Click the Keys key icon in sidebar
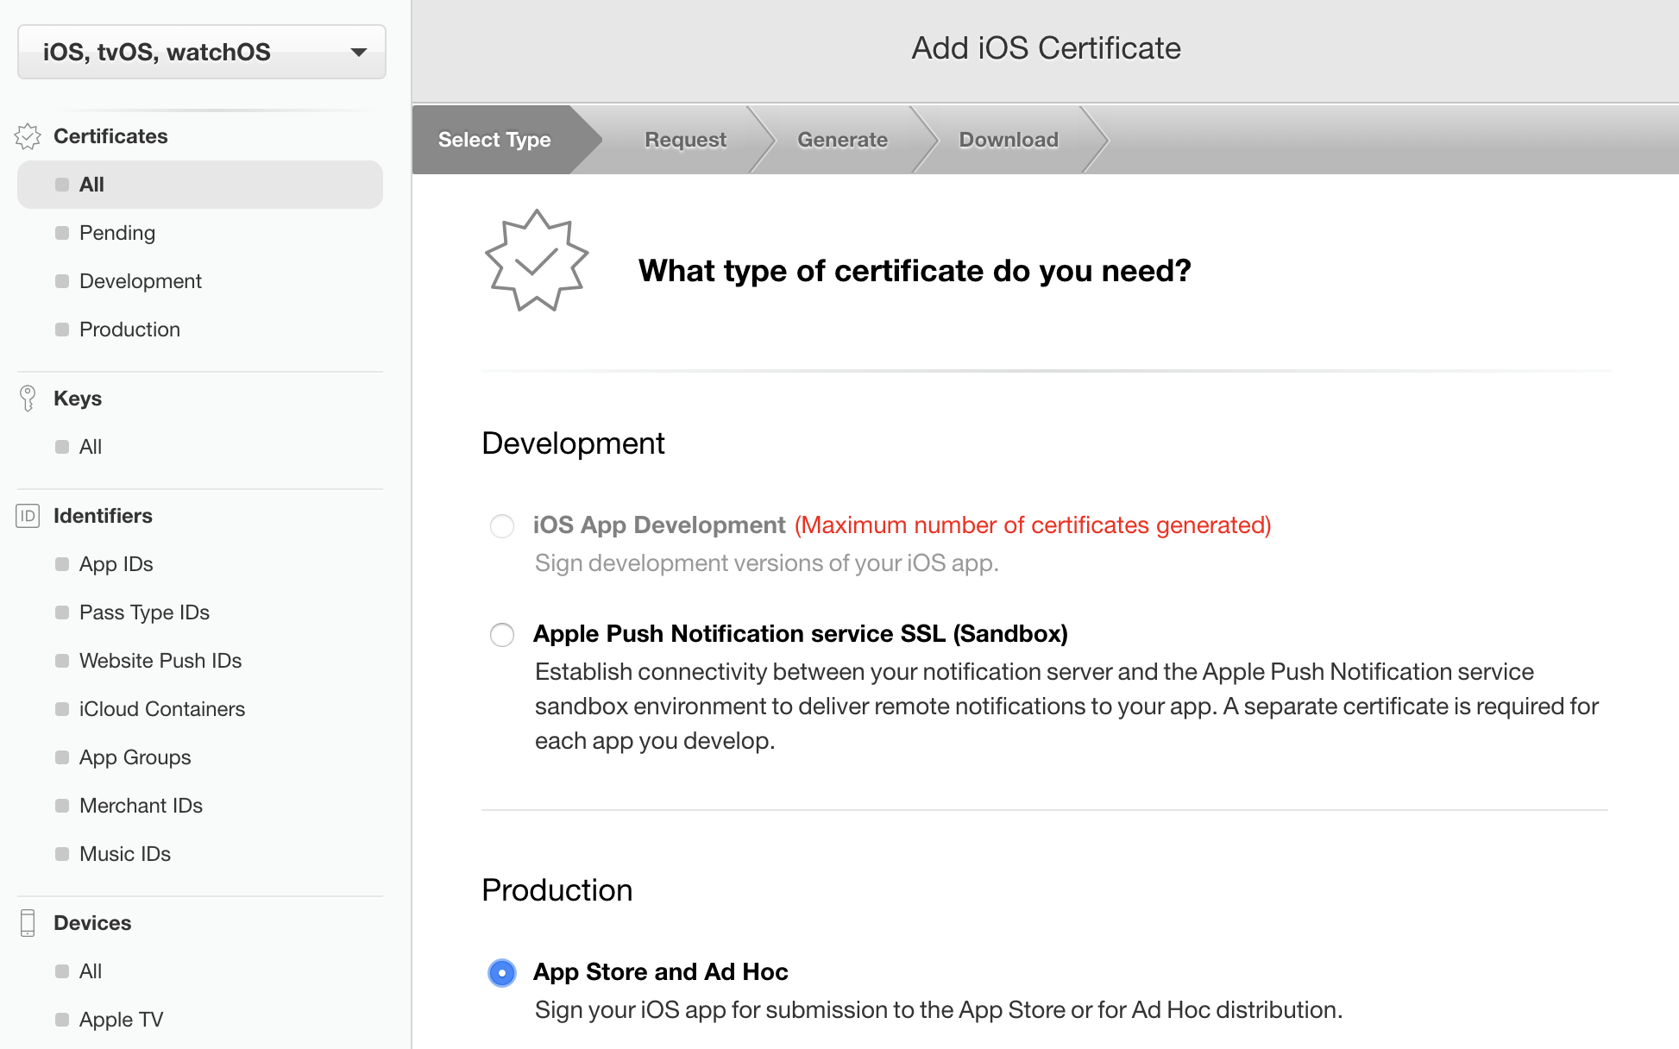 click(28, 398)
